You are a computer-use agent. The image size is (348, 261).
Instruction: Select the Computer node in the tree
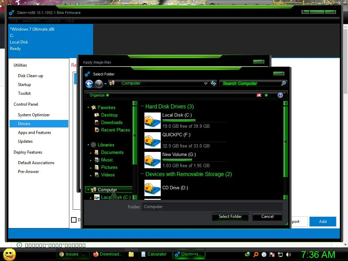108,190
